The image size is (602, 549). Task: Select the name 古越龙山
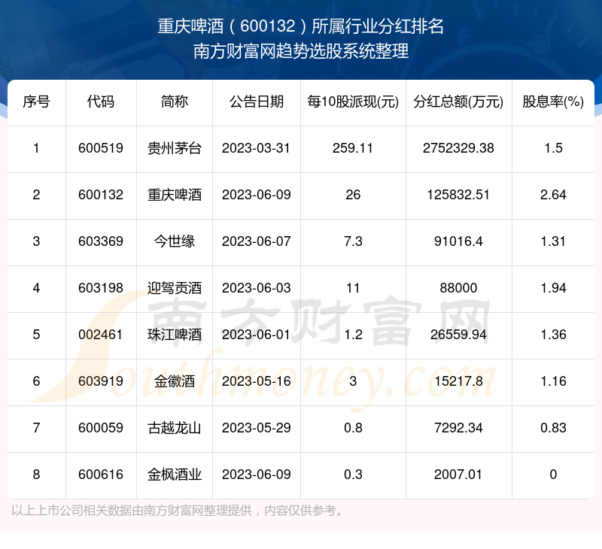click(x=175, y=428)
